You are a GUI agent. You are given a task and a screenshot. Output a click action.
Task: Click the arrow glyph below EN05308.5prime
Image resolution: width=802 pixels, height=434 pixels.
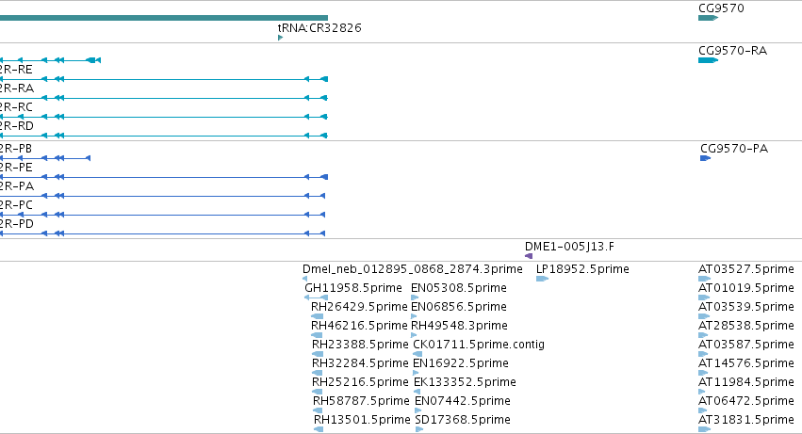pos(415,297)
